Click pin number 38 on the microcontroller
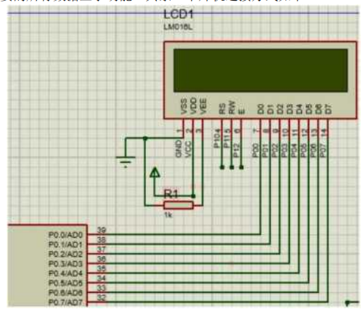Image resolution: width=363 pixels, height=309 pixels. click(x=102, y=240)
